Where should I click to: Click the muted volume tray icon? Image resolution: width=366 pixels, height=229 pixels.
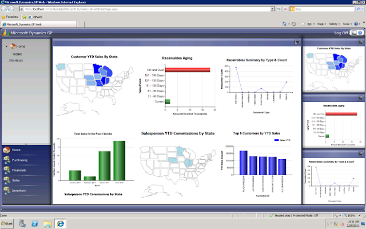(342, 224)
